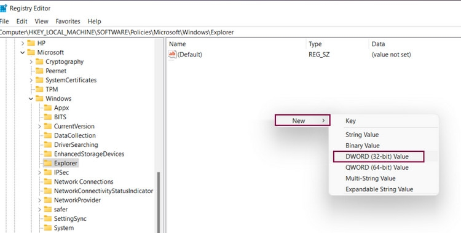Open the New submenu item
This screenshot has height=233, width=461.
point(302,120)
